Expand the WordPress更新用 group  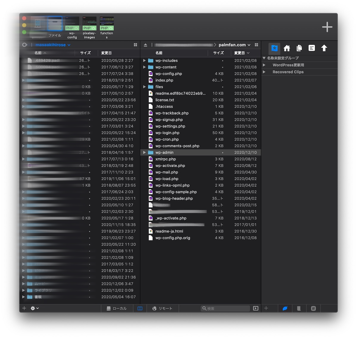coord(264,65)
